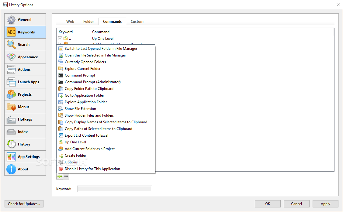Screen dimensions: 343x212
Task: Click the Go to Application Folder icon
Action: pos(61,95)
